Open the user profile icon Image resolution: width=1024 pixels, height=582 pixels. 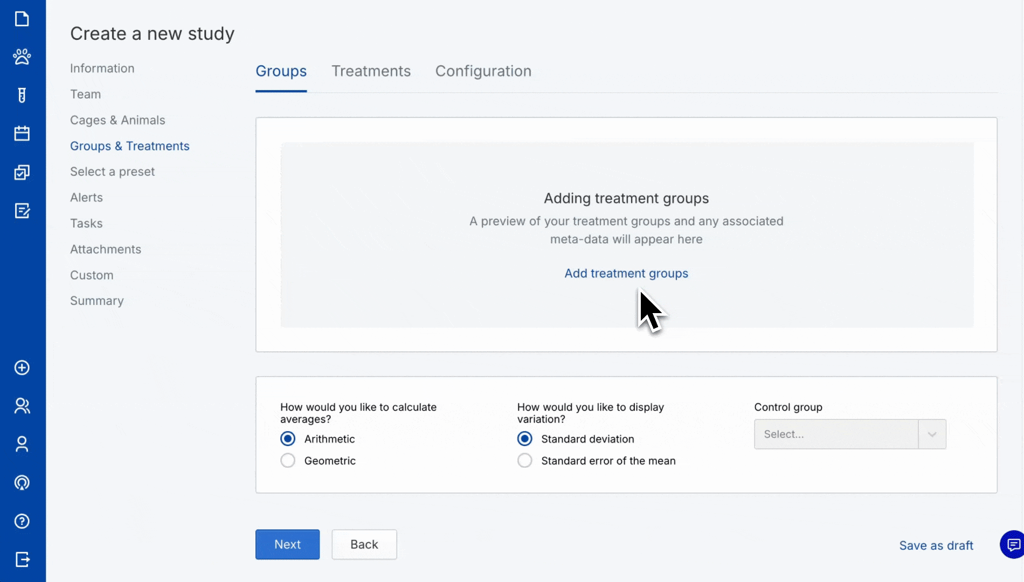[22, 444]
